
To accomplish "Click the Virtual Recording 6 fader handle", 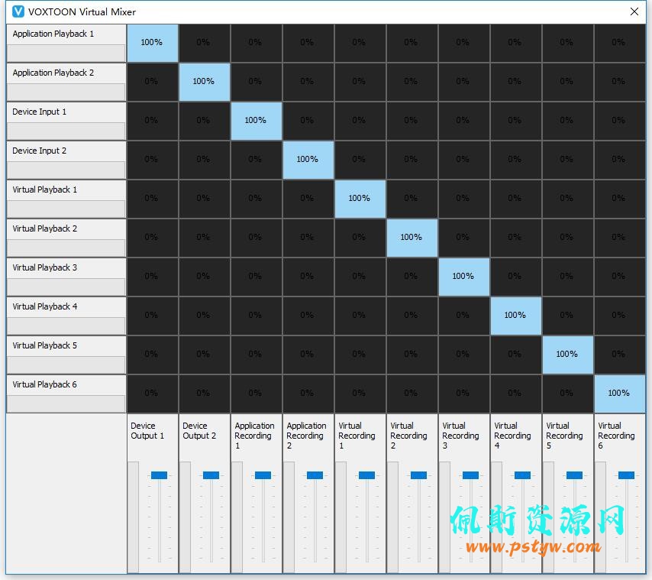I will [x=626, y=475].
